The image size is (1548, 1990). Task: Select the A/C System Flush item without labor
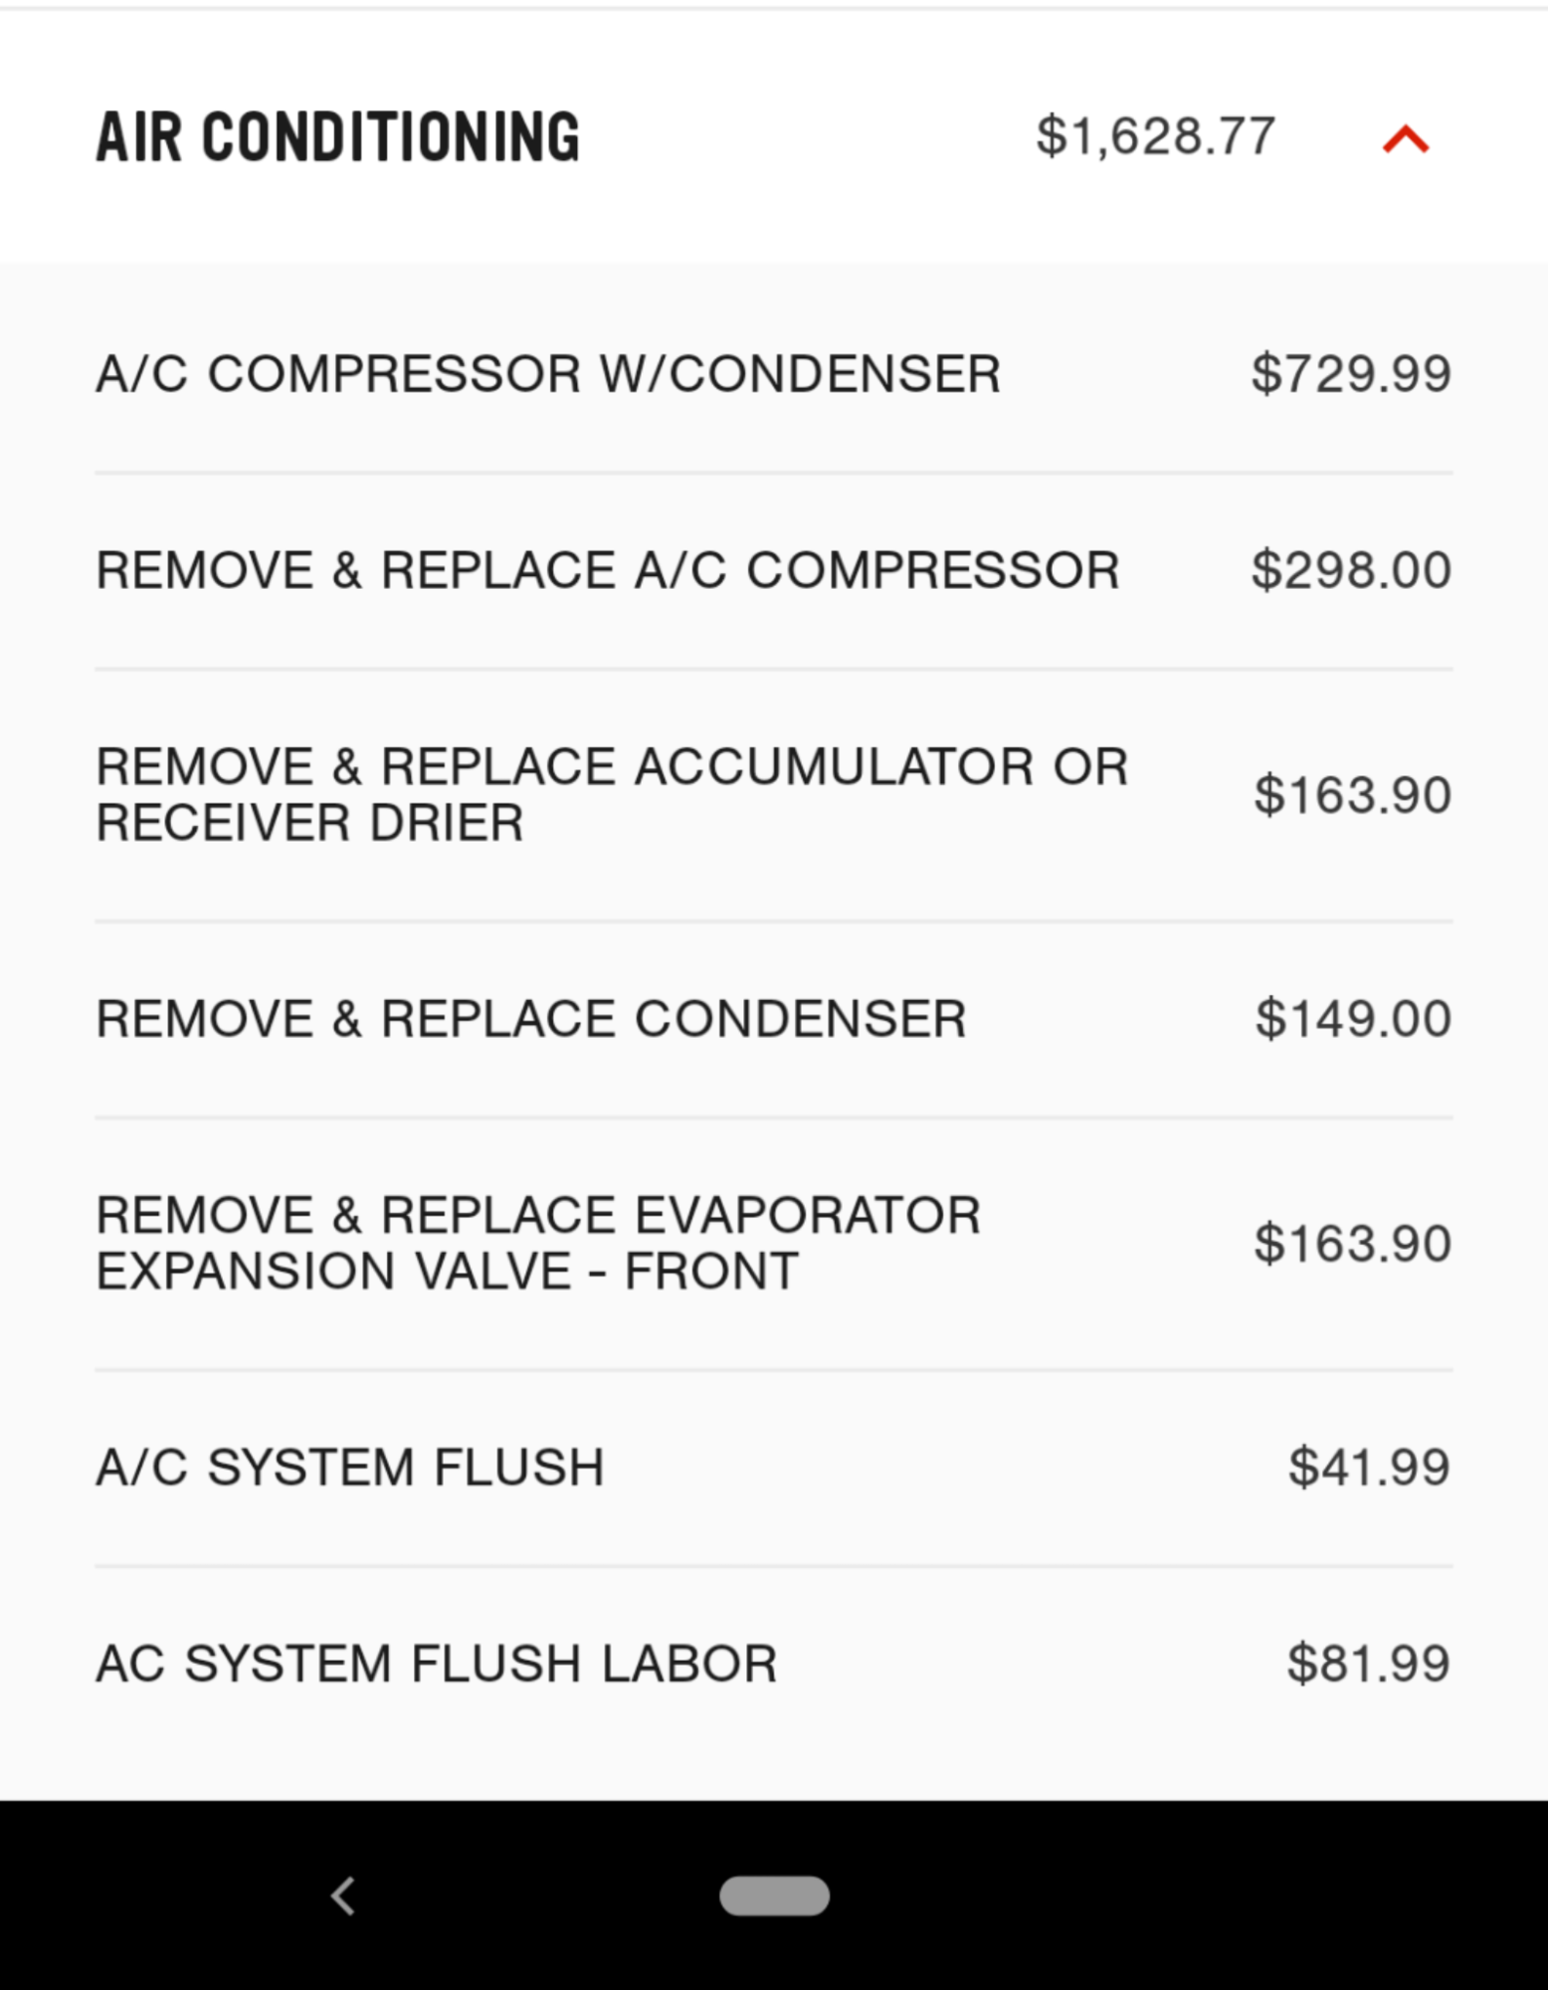click(x=350, y=1468)
